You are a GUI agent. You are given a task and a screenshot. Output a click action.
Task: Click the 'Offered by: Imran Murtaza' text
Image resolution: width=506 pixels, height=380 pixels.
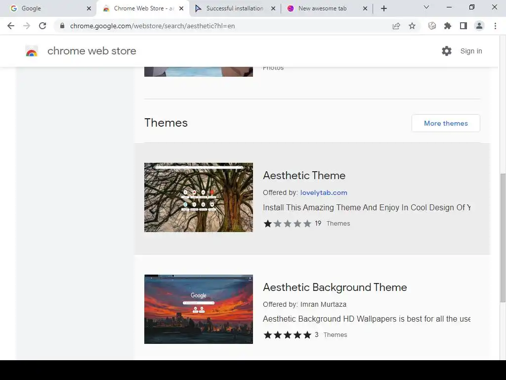coord(304,304)
